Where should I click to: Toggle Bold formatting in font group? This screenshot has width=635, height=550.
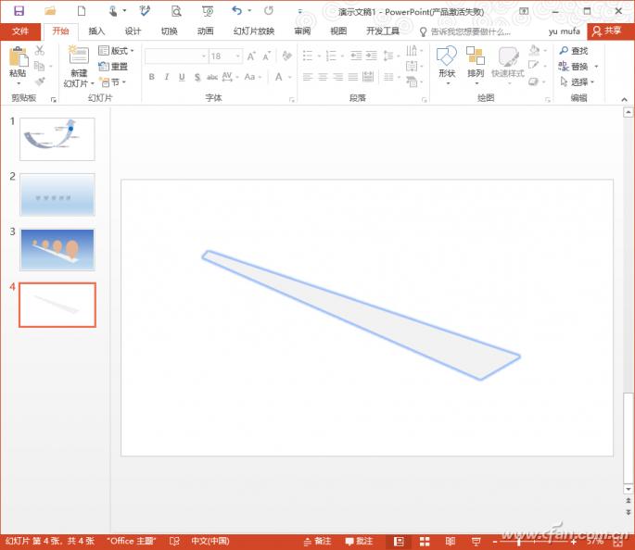point(151,78)
